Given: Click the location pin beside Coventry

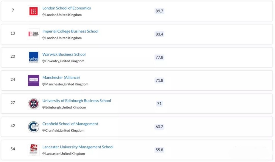Looking at the screenshot, I should click(43, 61).
